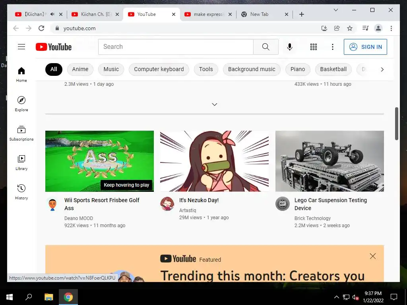407x305 pixels.
Task: Select the Piano chip
Action: 298,69
